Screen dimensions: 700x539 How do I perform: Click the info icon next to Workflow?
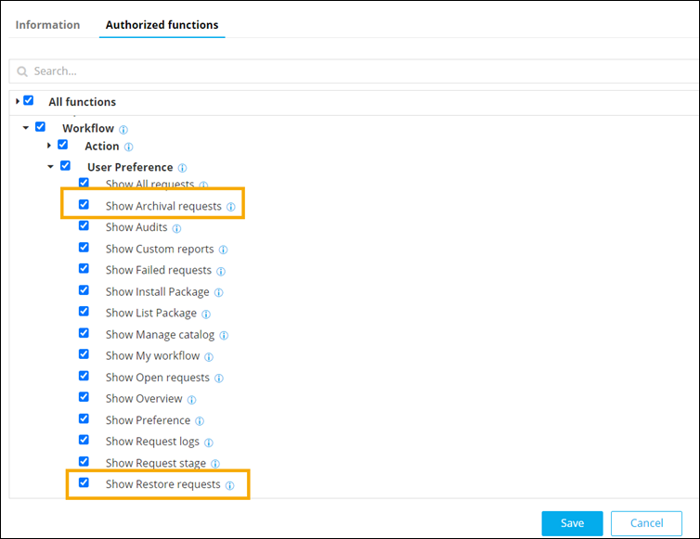[123, 129]
